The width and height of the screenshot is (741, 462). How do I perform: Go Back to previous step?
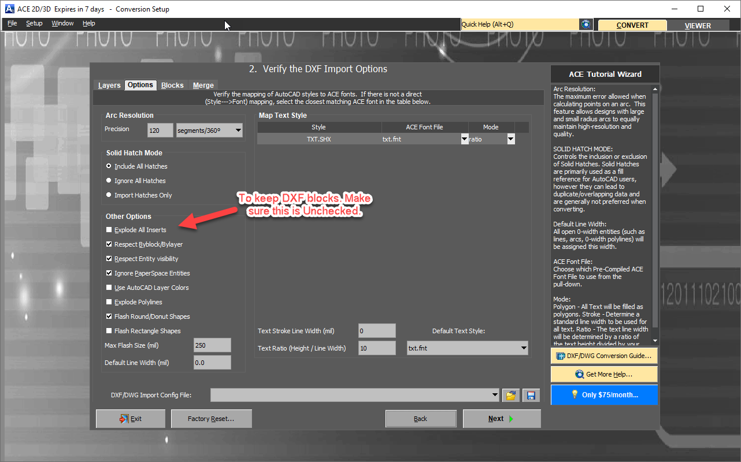point(421,419)
